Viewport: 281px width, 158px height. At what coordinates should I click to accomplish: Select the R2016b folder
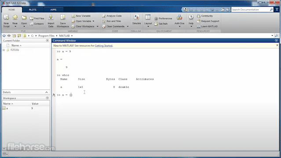tap(15, 50)
